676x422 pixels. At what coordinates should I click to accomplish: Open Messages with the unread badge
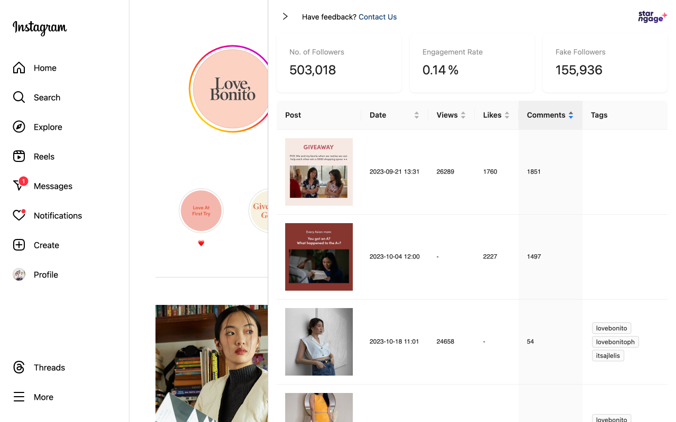click(x=53, y=186)
